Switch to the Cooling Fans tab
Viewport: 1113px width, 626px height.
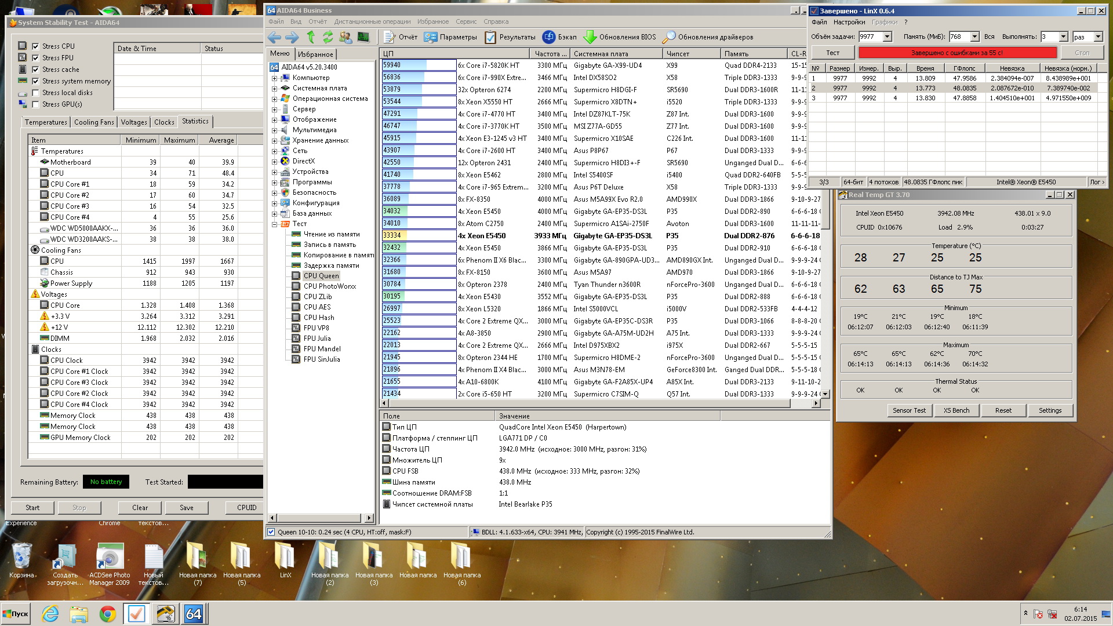(94, 122)
